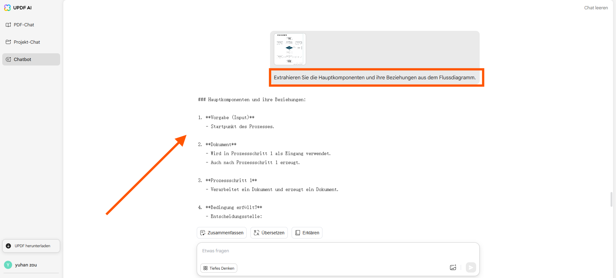
Task: Click the Erklären button
Action: (x=307, y=233)
